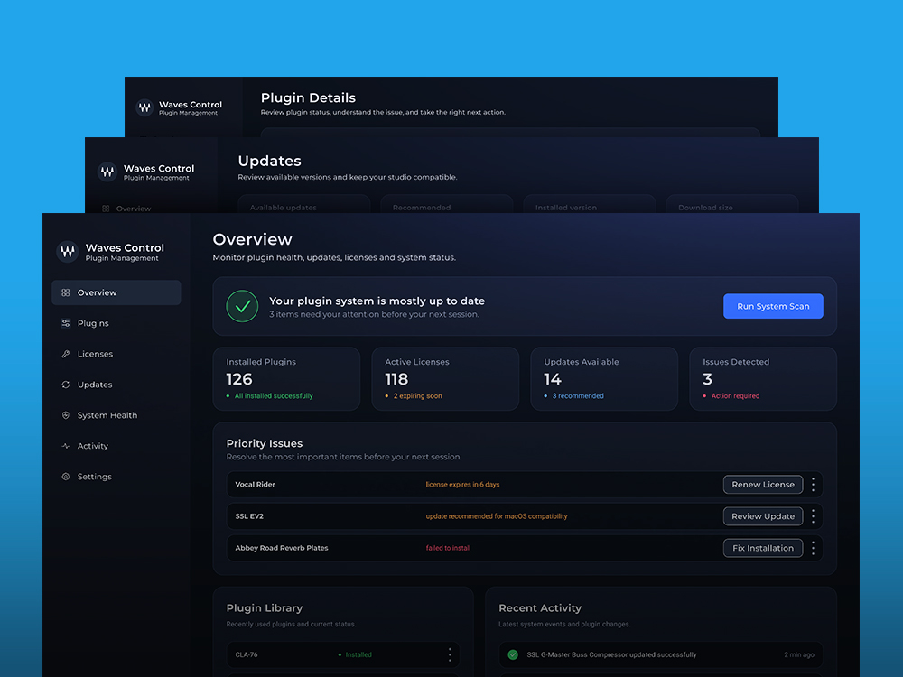Click Waves logo in Updates window

click(x=107, y=172)
